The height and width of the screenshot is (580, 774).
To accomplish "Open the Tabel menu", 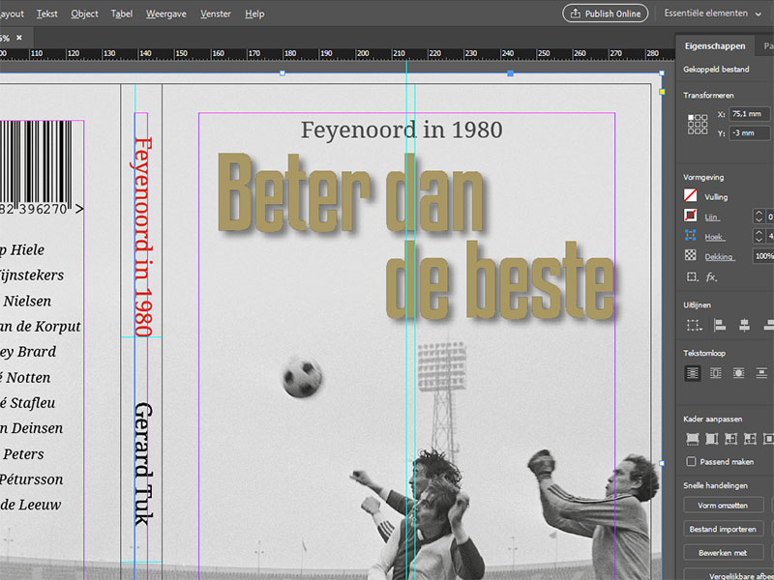I will [122, 14].
